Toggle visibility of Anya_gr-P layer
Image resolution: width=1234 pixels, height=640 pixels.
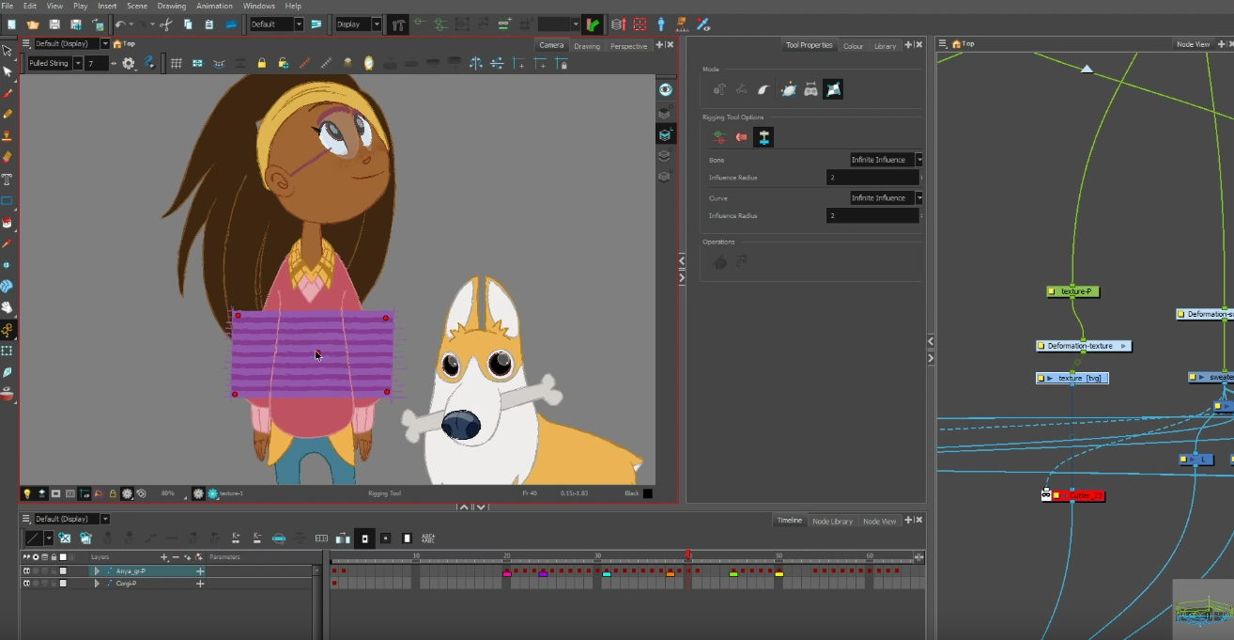point(26,570)
